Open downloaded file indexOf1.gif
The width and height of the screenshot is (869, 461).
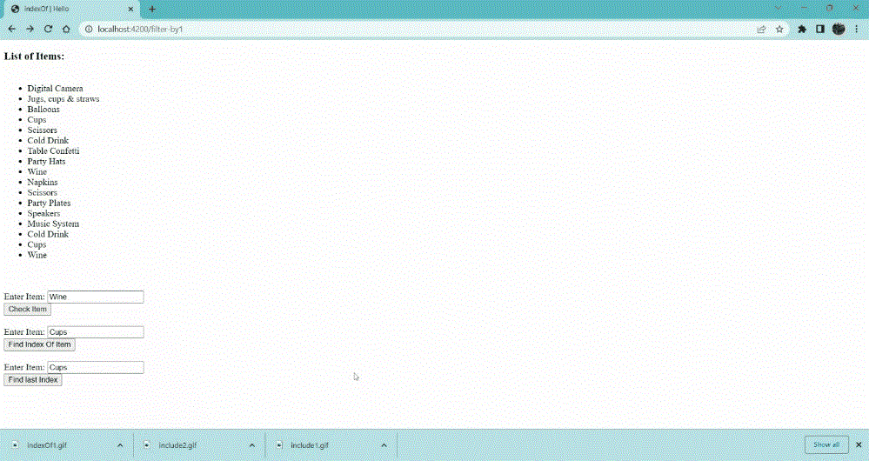[x=47, y=445]
